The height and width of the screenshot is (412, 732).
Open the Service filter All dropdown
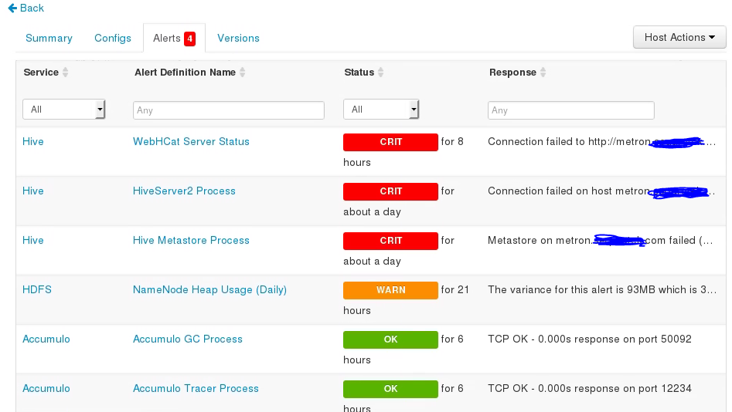pos(64,110)
